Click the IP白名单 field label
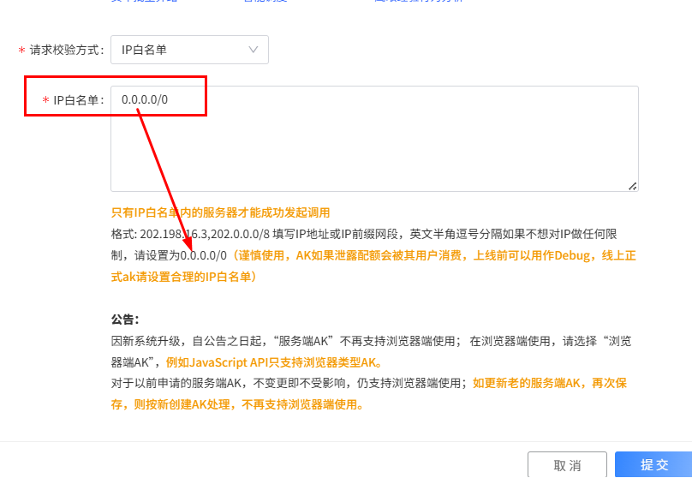Viewport: 692px width, 478px height. coord(78,100)
